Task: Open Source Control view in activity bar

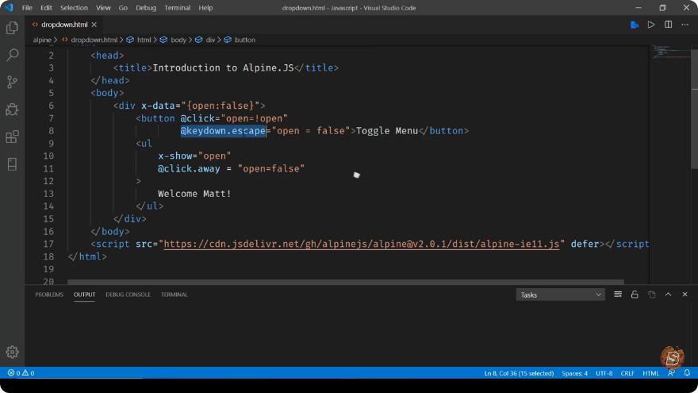Action: click(12, 82)
